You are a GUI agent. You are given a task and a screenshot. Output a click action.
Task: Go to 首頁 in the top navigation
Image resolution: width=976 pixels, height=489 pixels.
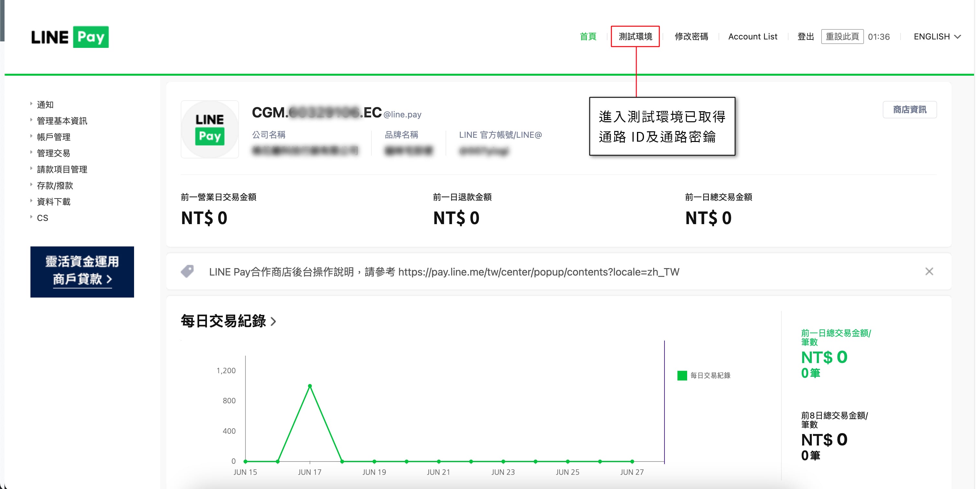pyautogui.click(x=588, y=37)
